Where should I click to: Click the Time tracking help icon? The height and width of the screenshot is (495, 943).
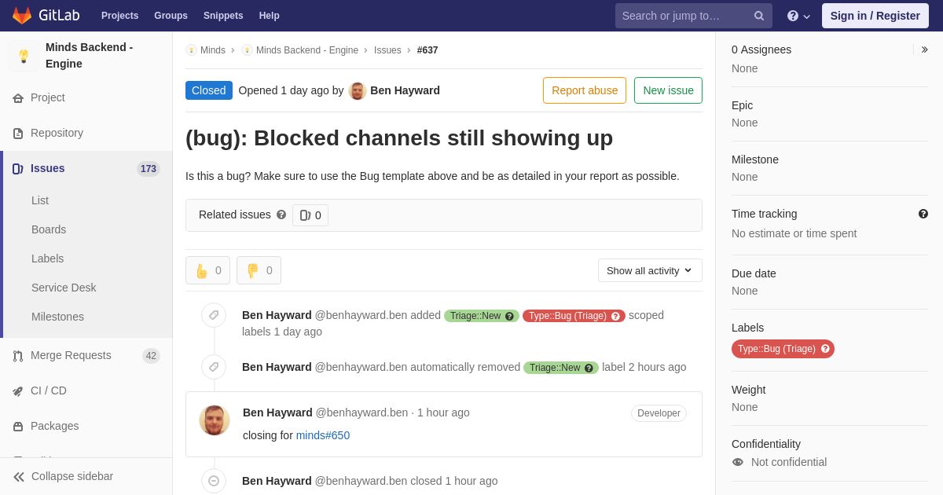923,214
